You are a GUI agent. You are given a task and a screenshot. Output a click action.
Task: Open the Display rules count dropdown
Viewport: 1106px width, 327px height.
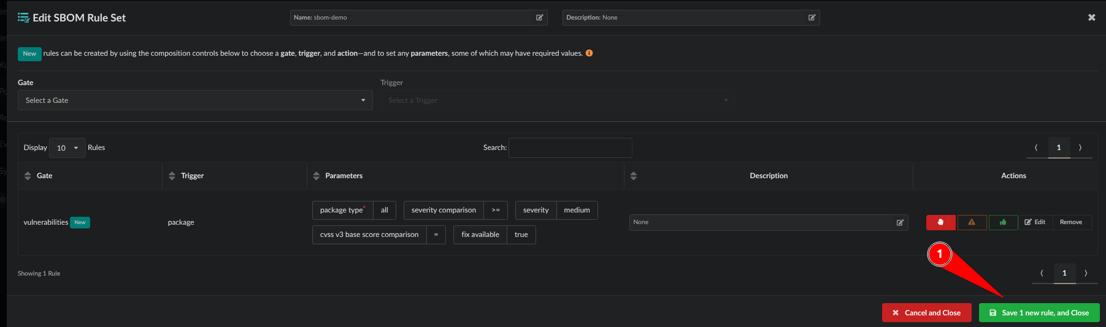click(67, 148)
